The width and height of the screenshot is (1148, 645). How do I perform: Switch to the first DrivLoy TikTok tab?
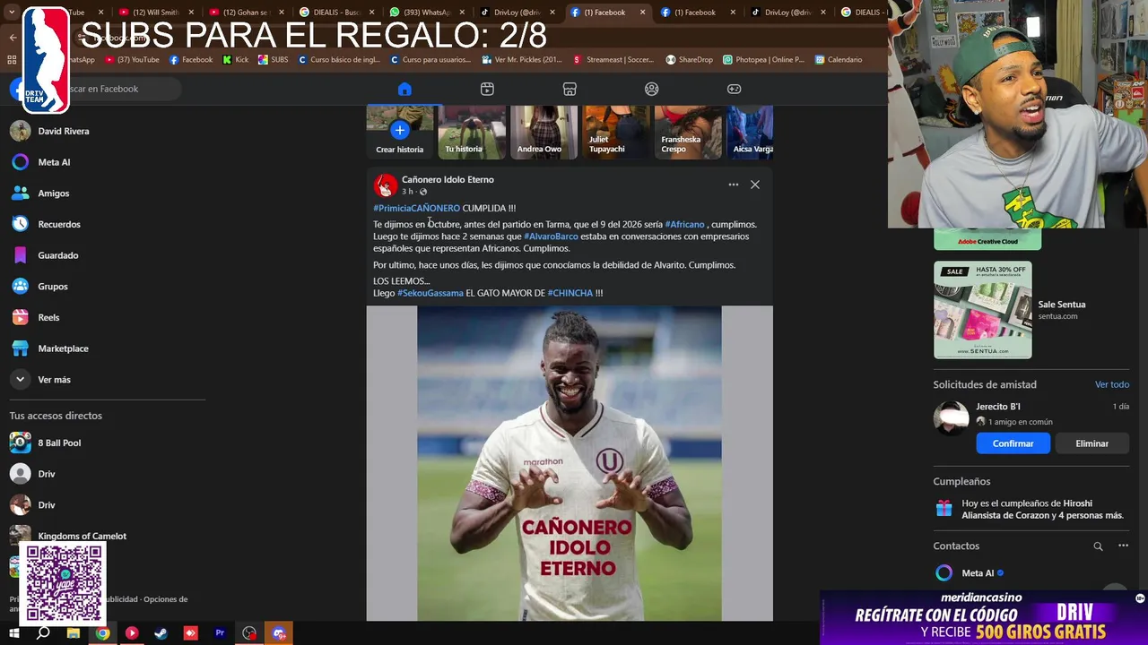(517, 13)
